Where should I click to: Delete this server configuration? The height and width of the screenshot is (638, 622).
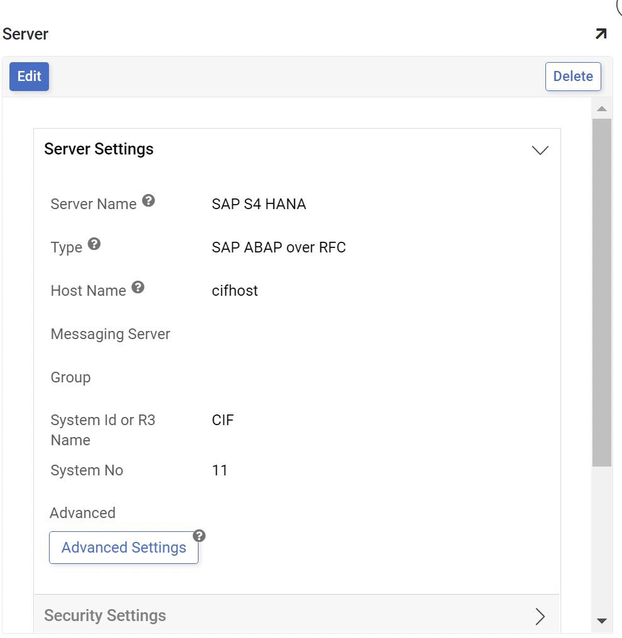click(x=572, y=77)
